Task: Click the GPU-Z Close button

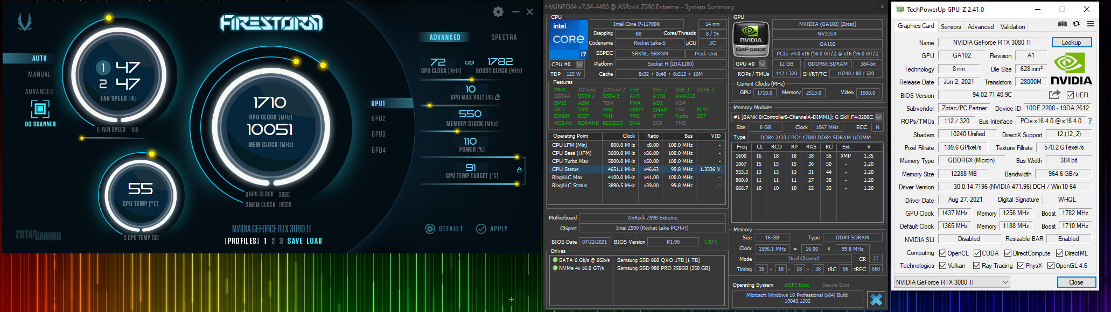Action: 1076,282
